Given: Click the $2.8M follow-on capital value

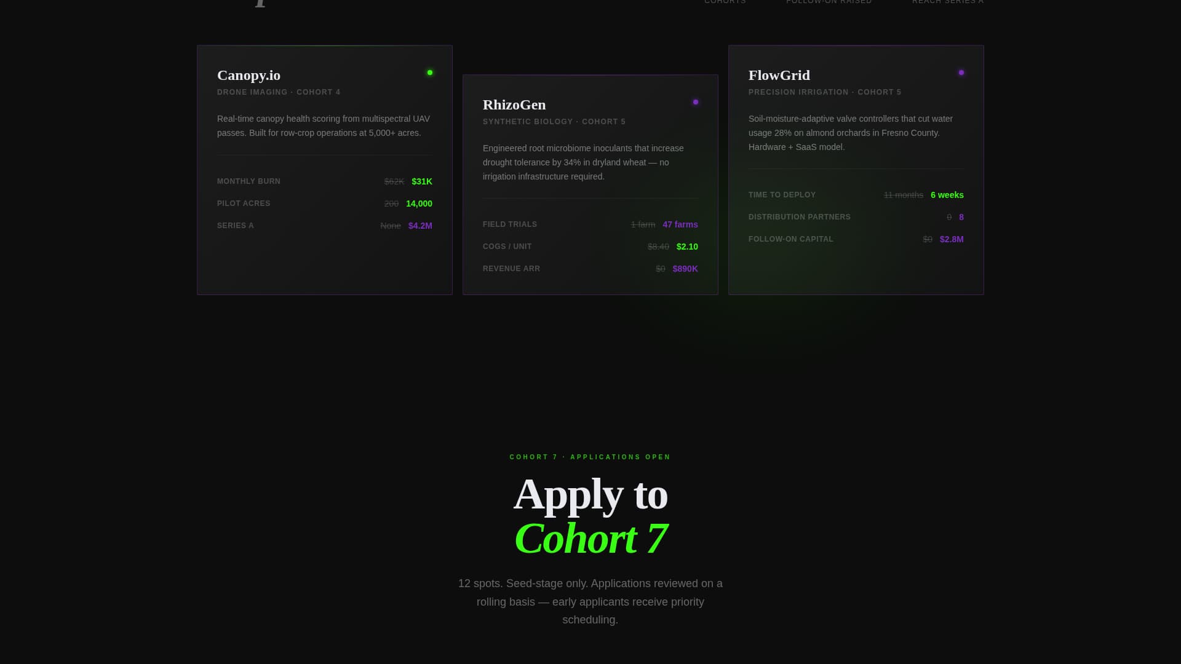Looking at the screenshot, I should 952,239.
